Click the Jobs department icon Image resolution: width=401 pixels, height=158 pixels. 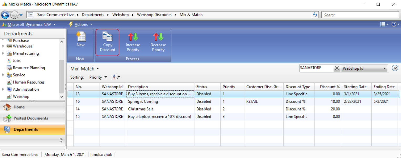click(x=9, y=61)
